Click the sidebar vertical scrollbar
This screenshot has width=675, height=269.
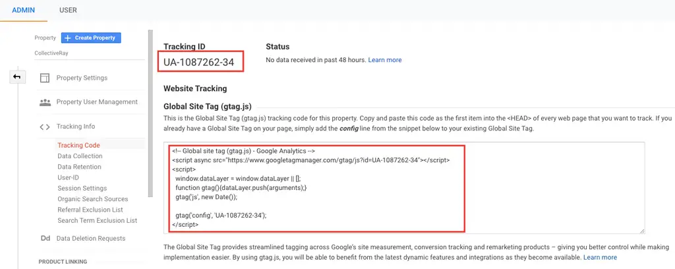[x=150, y=113]
